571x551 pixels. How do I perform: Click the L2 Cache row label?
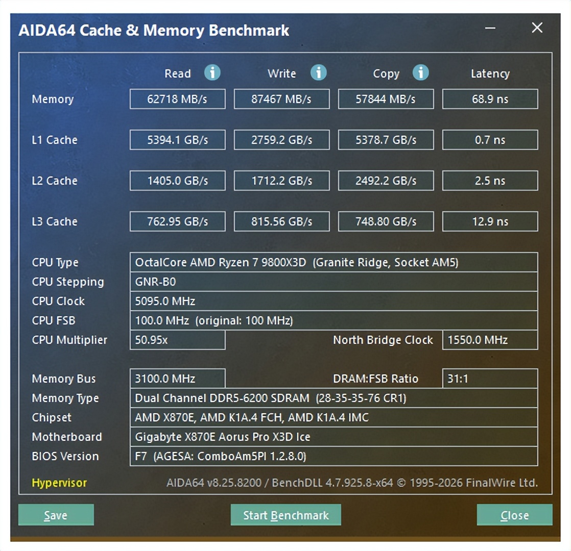click(x=54, y=181)
